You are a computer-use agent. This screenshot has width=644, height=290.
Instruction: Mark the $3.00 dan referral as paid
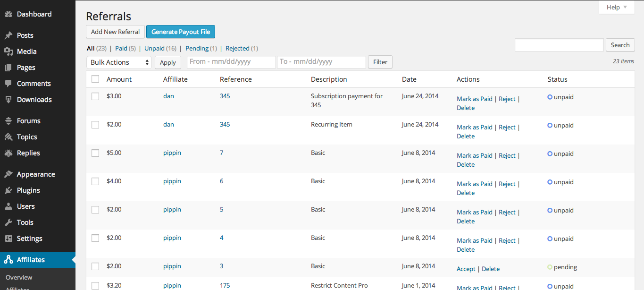click(x=475, y=99)
